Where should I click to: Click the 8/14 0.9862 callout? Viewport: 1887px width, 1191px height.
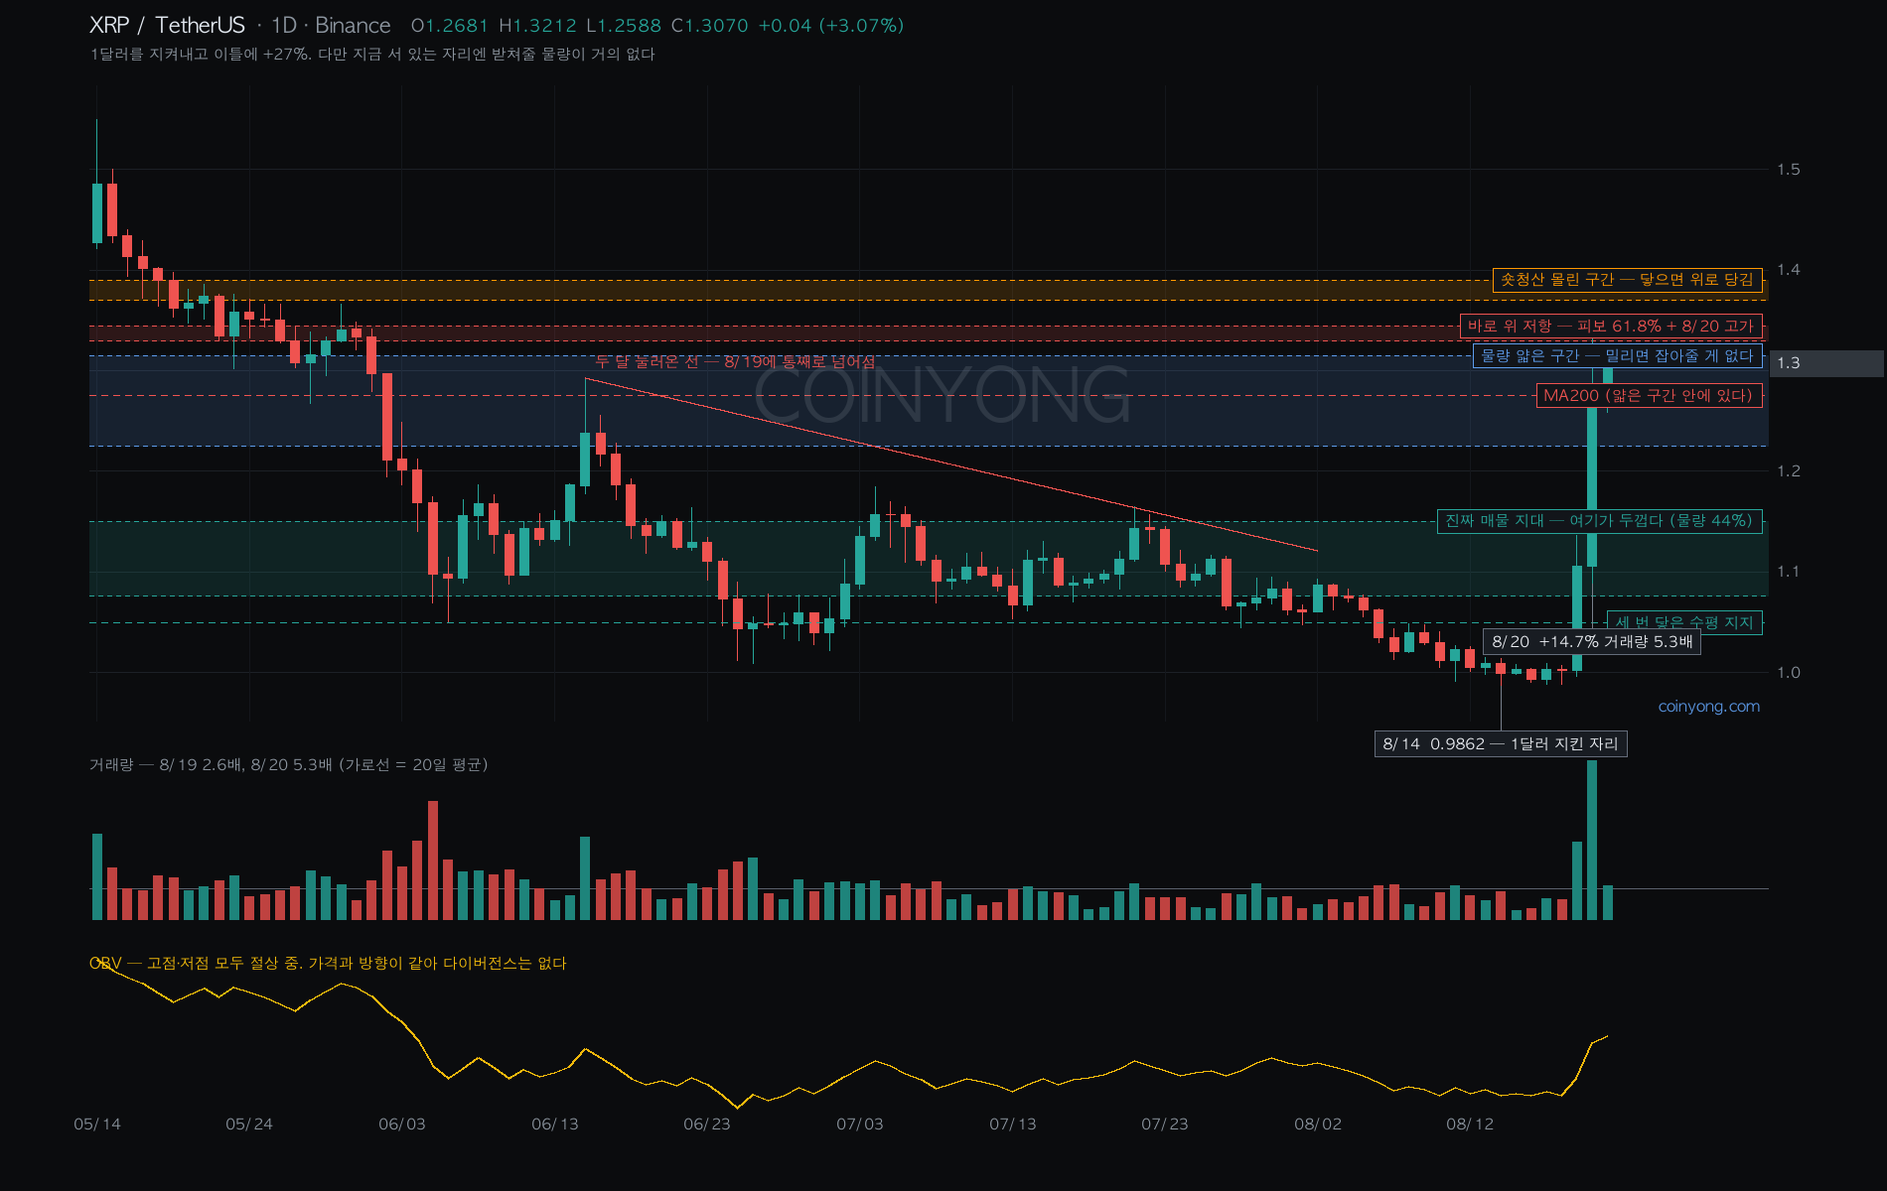(1501, 744)
